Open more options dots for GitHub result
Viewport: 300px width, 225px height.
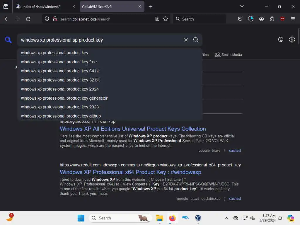click(225, 151)
